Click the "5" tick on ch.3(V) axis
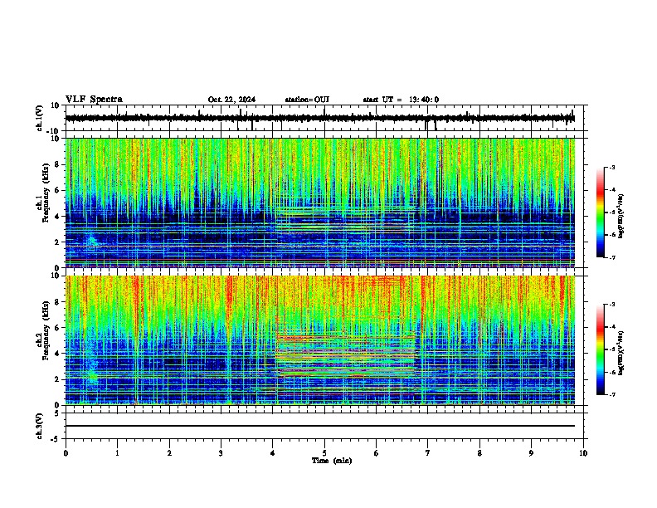The width and height of the screenshot is (657, 508). point(57,413)
